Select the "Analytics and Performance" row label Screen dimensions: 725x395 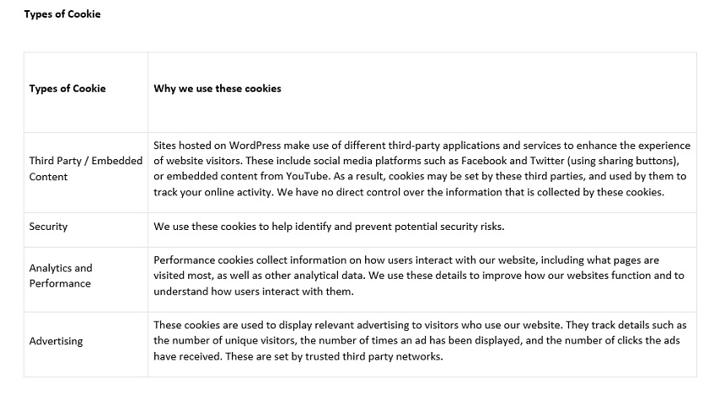[61, 275]
